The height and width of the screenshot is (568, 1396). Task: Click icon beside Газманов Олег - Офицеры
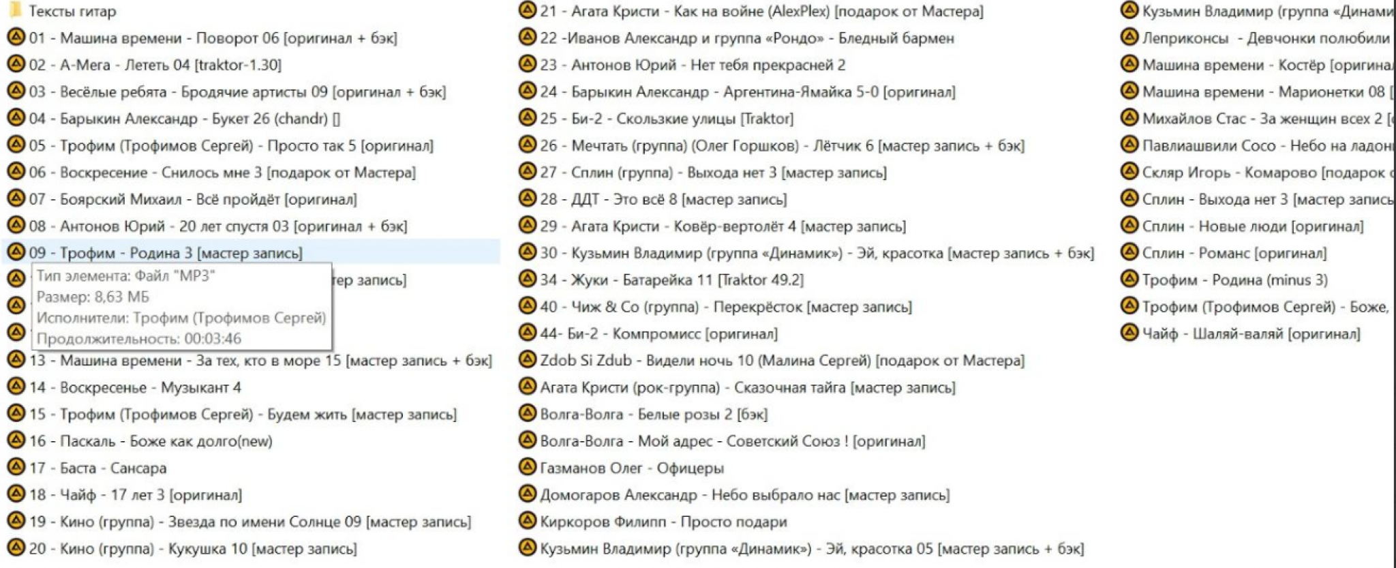tap(528, 467)
